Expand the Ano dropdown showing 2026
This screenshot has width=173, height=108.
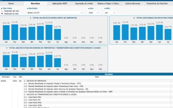click(x=93, y=13)
